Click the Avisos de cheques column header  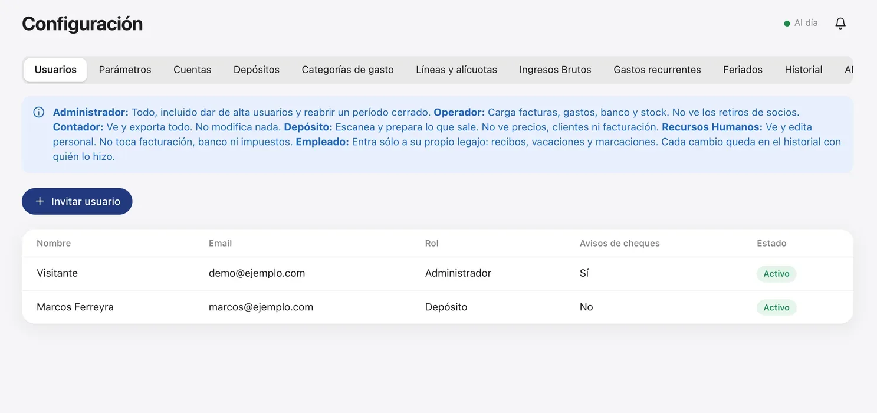tap(619, 243)
